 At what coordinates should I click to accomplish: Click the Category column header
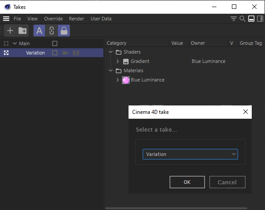117,43
